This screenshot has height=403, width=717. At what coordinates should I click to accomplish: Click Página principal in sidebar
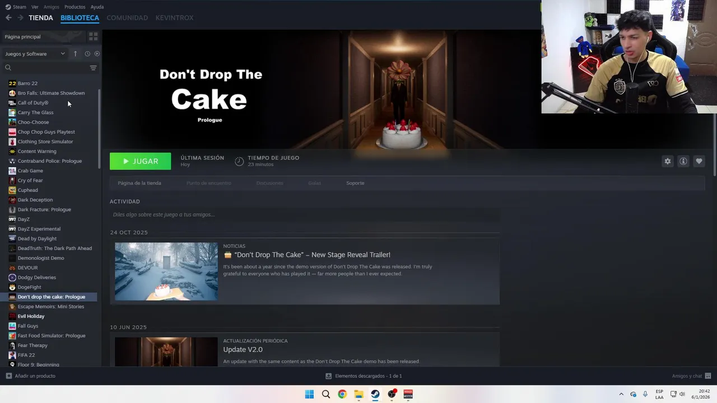(x=43, y=36)
